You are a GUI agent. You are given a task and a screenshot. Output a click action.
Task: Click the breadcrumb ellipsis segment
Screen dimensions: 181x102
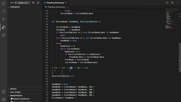point(68,7)
